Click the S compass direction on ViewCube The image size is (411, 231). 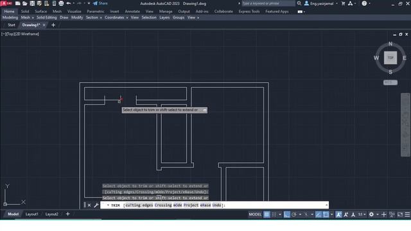[390, 72]
